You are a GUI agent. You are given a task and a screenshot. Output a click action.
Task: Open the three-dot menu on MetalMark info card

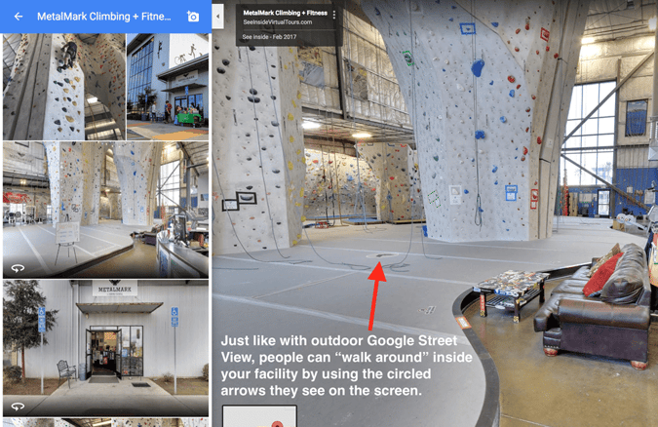(334, 15)
